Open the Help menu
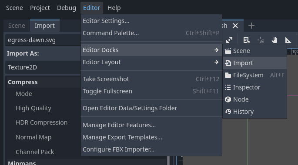Viewport: 298px width, 165px height. 114,8
